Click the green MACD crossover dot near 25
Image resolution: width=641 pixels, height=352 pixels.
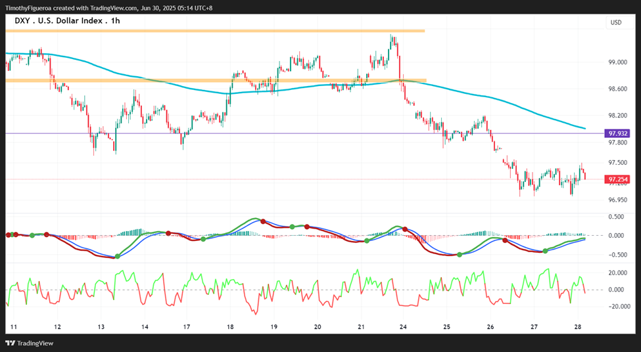(x=460, y=254)
